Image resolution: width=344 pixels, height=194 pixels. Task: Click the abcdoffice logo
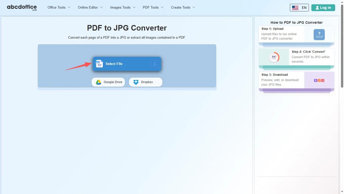tap(22, 8)
